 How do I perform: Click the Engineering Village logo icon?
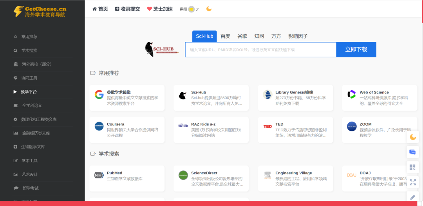tap(268, 175)
